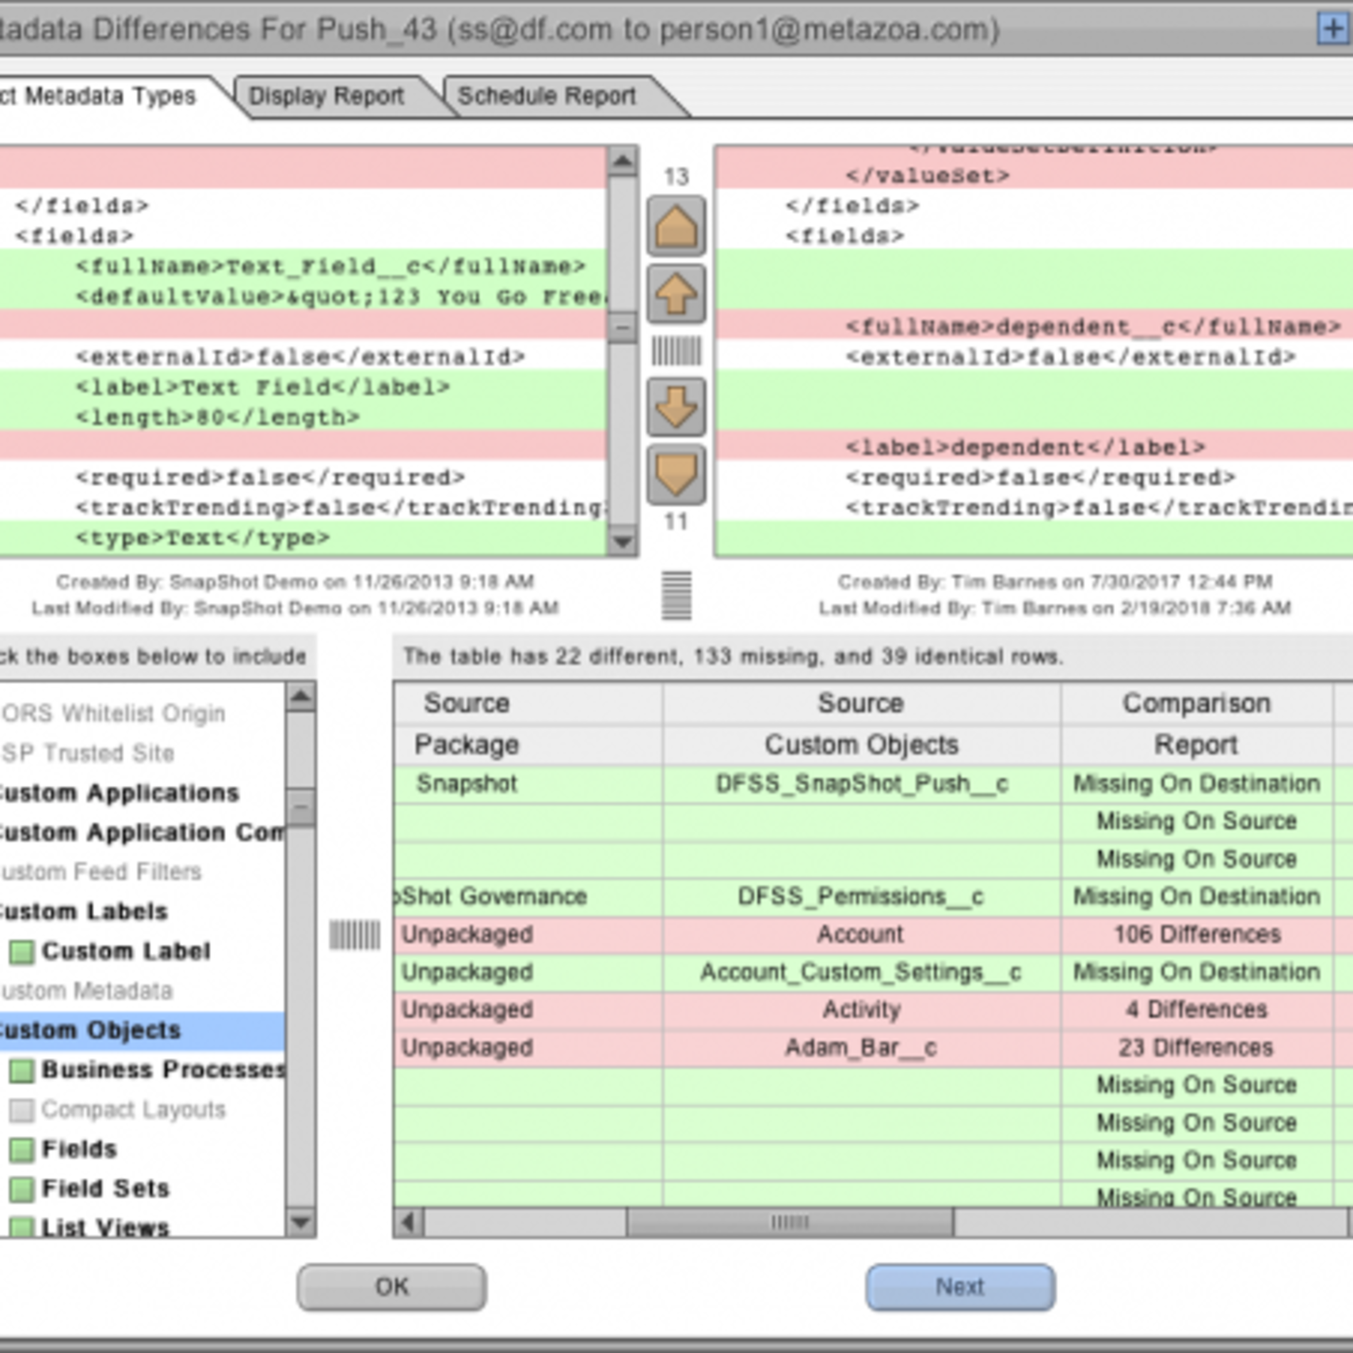Switch to the Schedule Report tab
The width and height of the screenshot is (1353, 1353).
click(547, 96)
